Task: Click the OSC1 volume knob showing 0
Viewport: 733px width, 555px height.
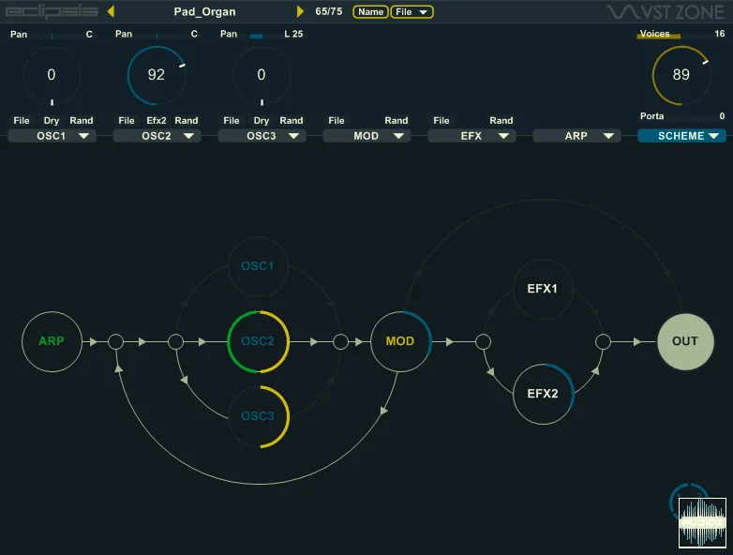Action: 52,75
